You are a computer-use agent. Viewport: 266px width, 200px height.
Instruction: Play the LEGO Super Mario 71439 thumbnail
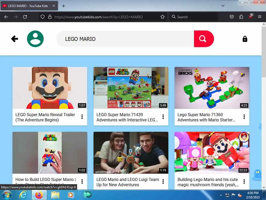click(131, 88)
